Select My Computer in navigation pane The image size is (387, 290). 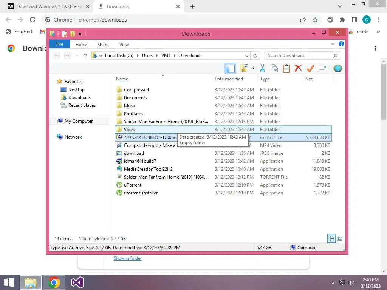coord(79,121)
